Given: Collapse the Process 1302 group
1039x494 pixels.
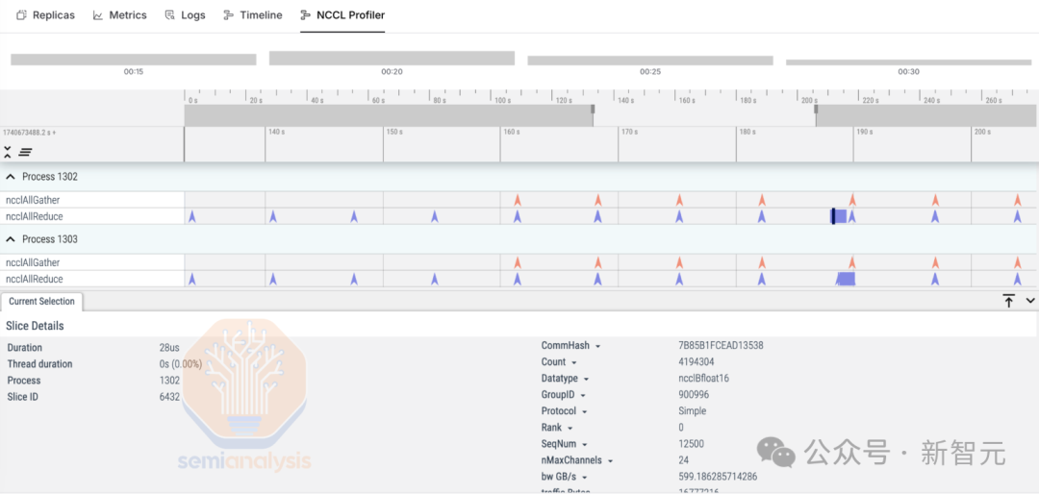Looking at the screenshot, I should (12, 177).
